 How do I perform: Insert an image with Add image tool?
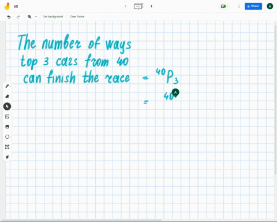[8, 127]
